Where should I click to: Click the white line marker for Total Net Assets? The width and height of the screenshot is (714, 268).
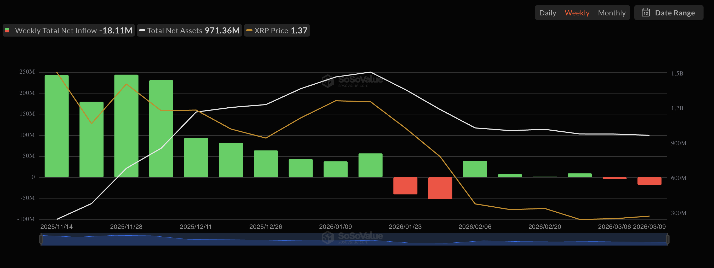click(142, 31)
